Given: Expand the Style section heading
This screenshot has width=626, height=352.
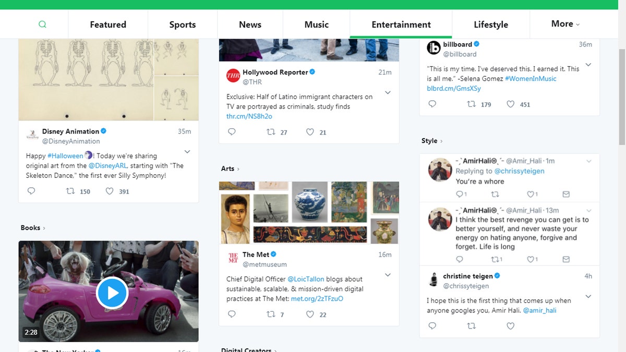Looking at the screenshot, I should click(432, 141).
